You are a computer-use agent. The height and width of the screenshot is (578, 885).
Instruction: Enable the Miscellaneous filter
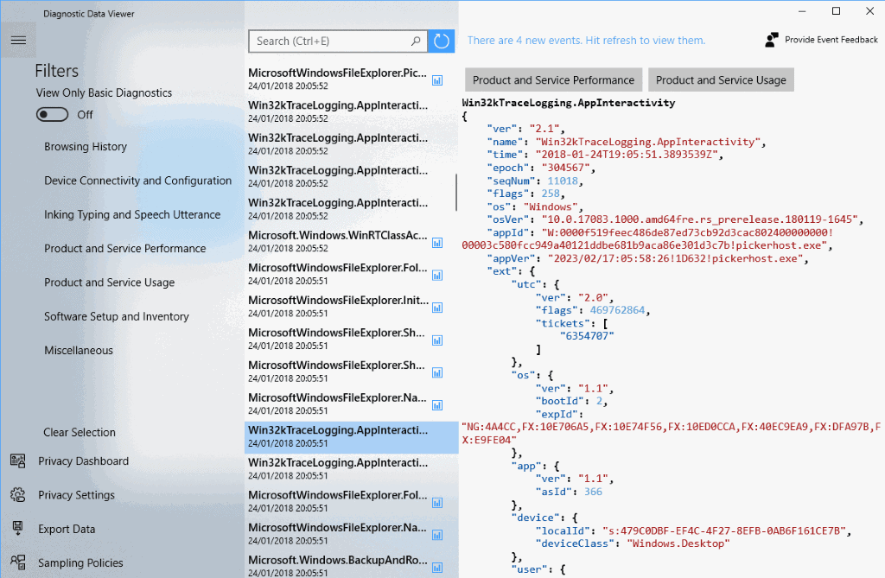[x=78, y=350]
